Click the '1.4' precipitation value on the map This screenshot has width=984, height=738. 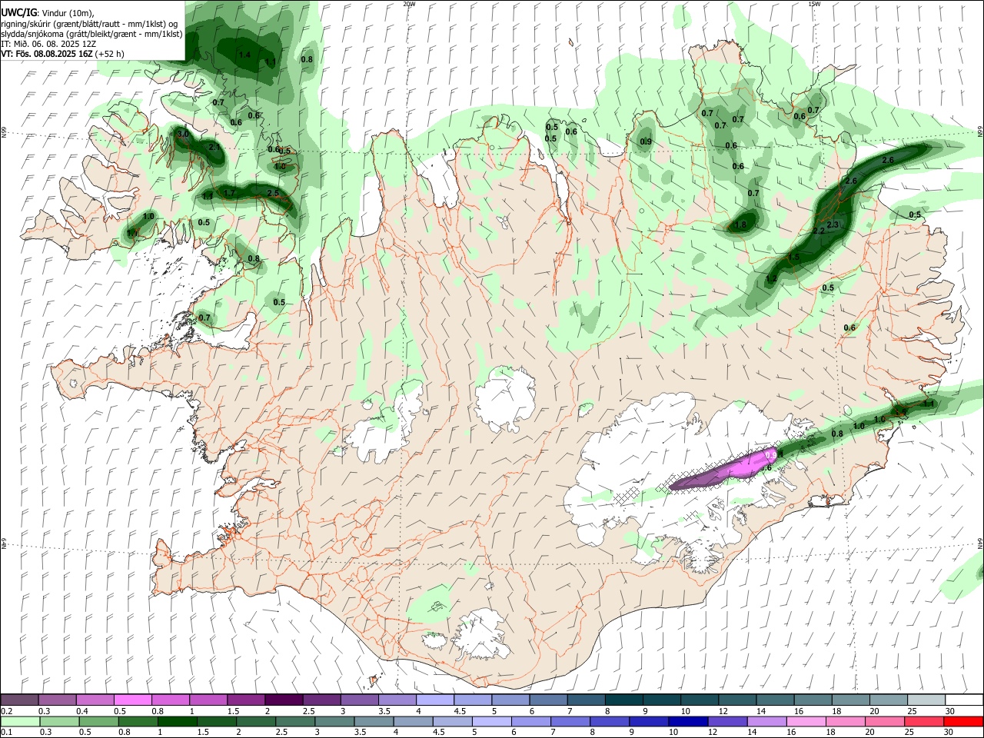(x=244, y=55)
